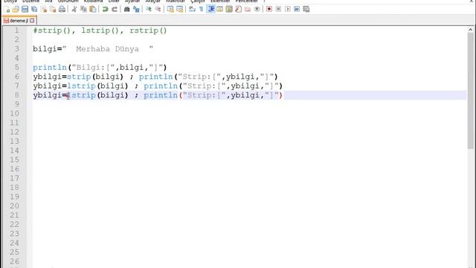Open the Makrolar menu
Image resolution: width=476 pixels, height=268 pixels.
pos(176,1)
